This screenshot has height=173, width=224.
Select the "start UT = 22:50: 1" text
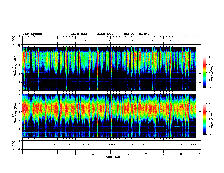point(137,34)
